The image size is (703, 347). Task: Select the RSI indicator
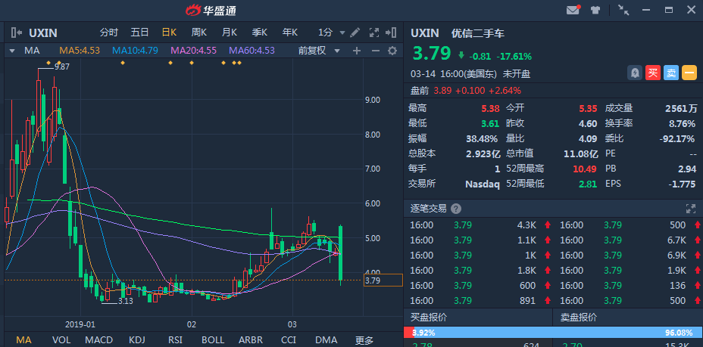pos(175,340)
